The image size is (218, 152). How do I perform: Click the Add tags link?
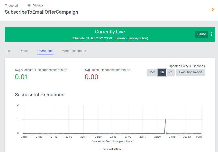click(x=38, y=5)
